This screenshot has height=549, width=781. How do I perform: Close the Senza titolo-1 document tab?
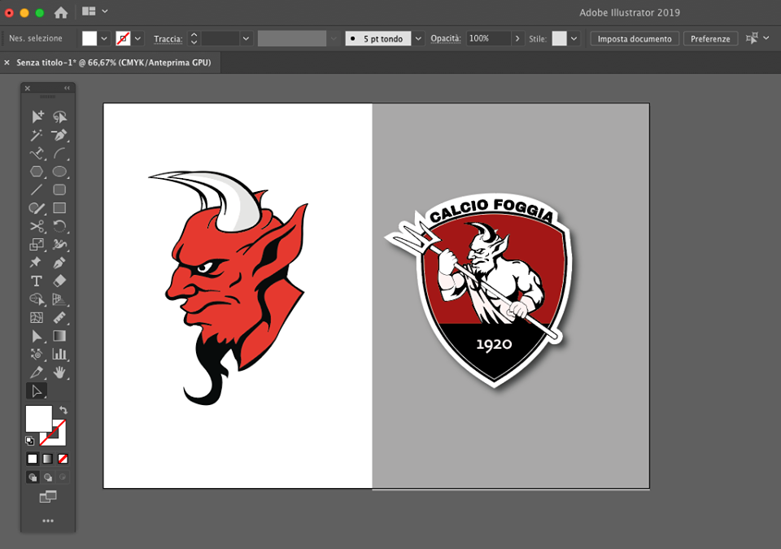point(7,63)
